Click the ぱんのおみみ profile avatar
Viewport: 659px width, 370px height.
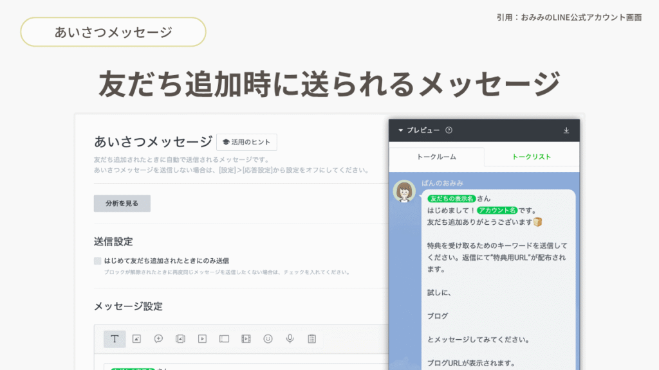click(x=405, y=191)
